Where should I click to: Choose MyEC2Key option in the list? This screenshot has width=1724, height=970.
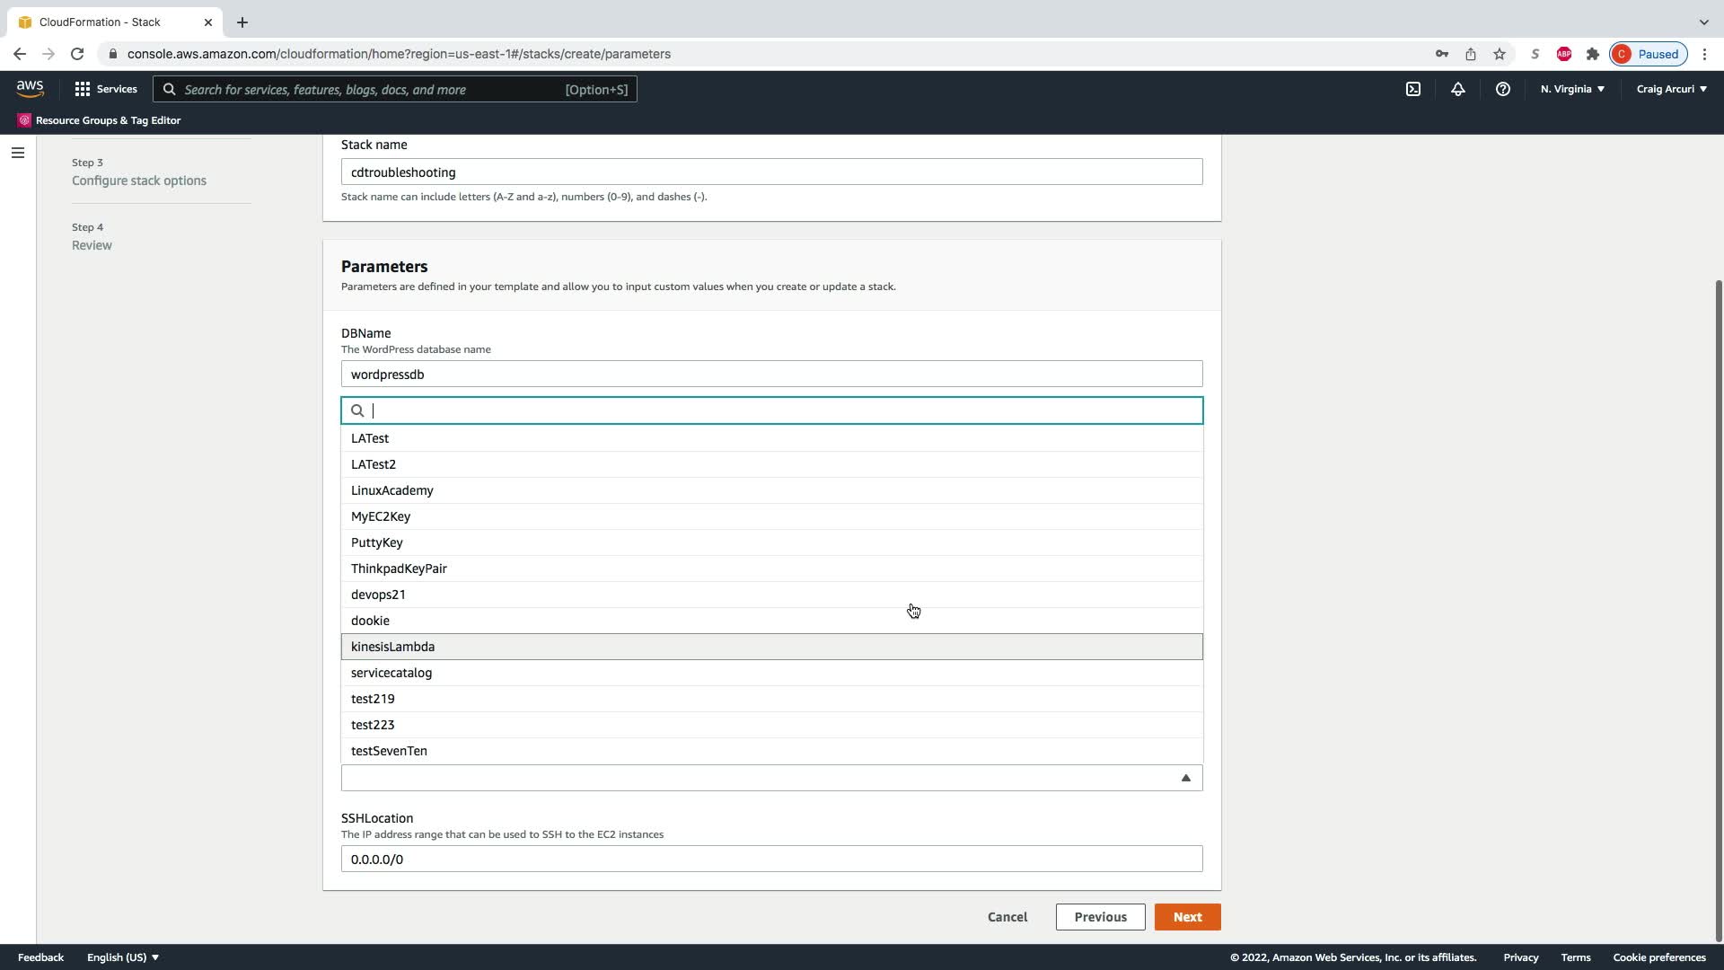coord(381,516)
